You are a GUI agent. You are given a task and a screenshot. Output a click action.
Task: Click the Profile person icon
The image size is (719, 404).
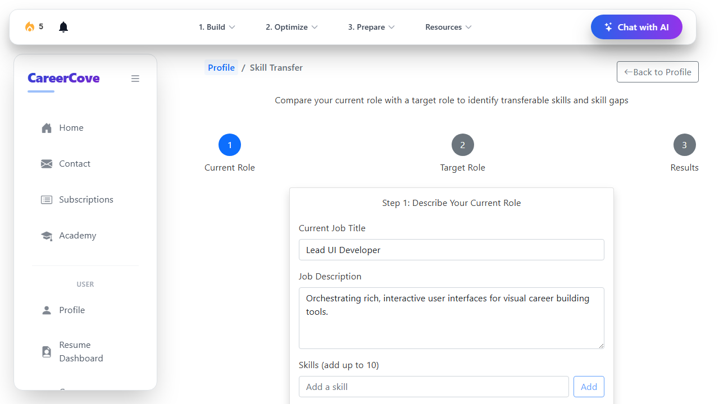coord(47,310)
